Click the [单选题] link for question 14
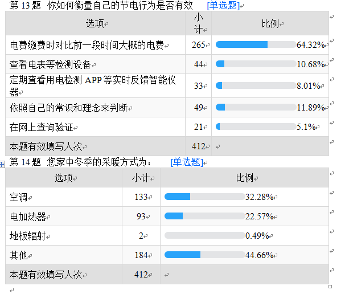The image size is (345, 294). 187,162
